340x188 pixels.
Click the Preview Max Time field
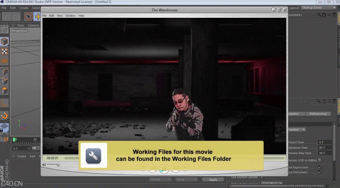click(325, 153)
